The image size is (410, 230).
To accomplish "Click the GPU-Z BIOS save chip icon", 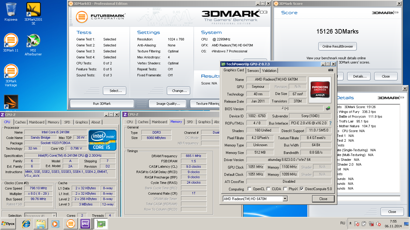I will (328, 108).
